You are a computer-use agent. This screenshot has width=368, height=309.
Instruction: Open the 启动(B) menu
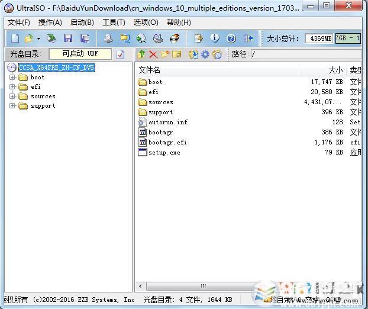82,22
